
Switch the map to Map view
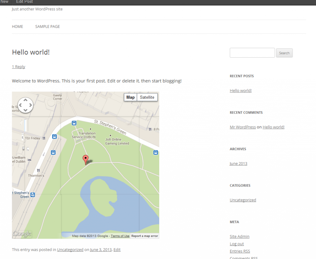pos(130,97)
